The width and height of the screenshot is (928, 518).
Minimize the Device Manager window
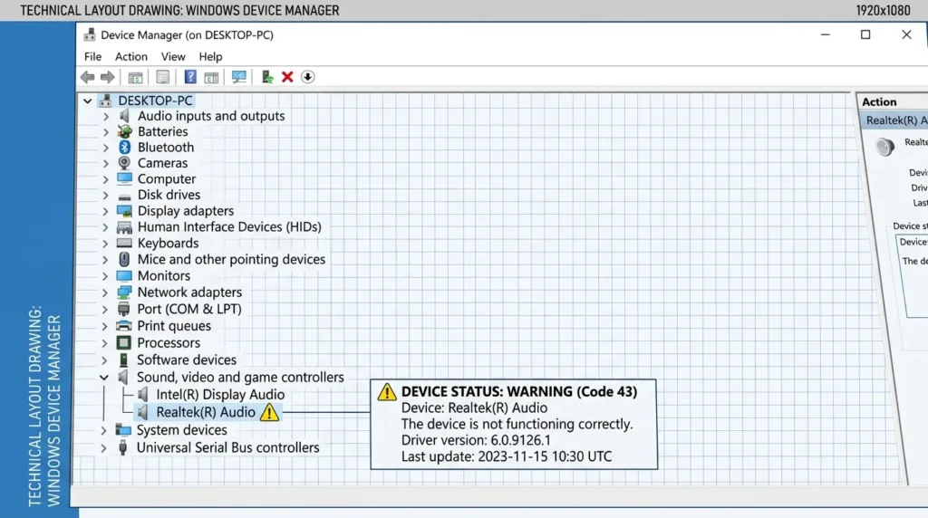pos(825,35)
